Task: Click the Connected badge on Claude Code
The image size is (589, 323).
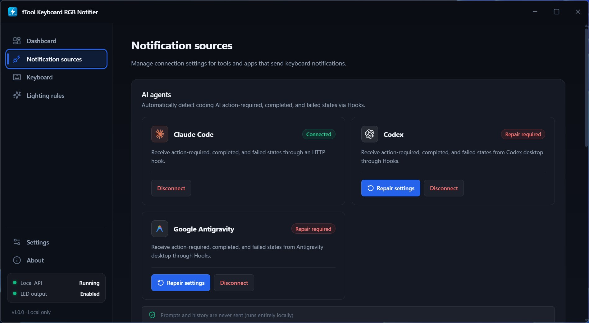Action: (319, 134)
